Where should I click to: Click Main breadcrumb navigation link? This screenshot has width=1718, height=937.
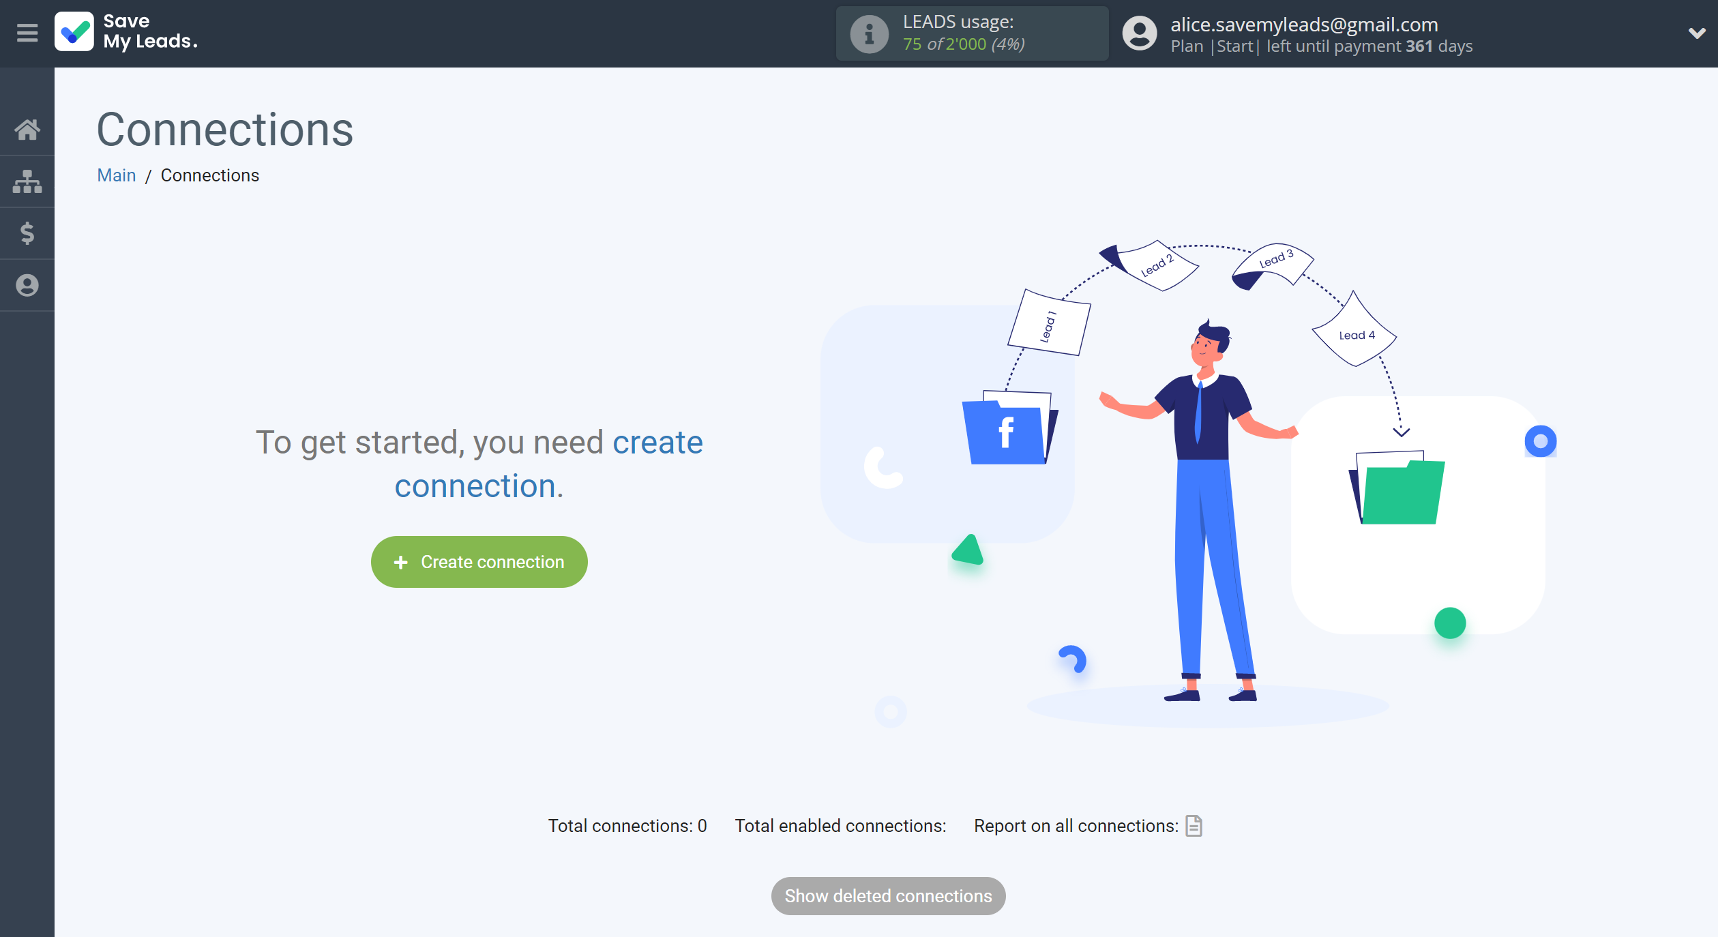(115, 175)
